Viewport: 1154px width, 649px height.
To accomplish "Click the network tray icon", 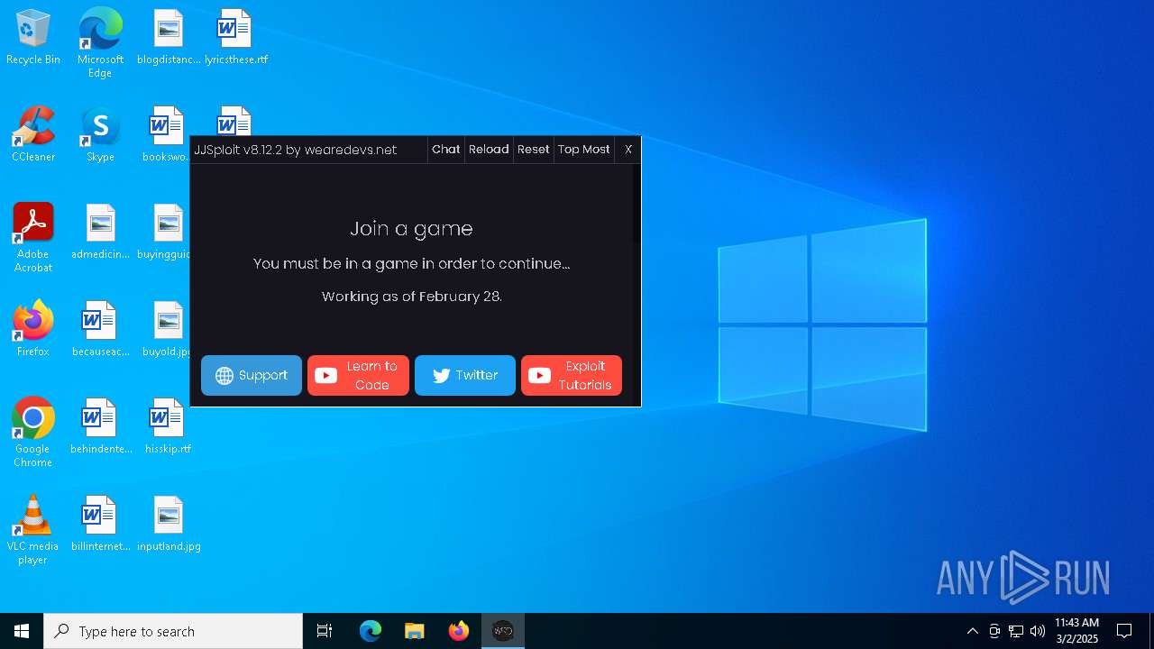I will (x=1016, y=631).
